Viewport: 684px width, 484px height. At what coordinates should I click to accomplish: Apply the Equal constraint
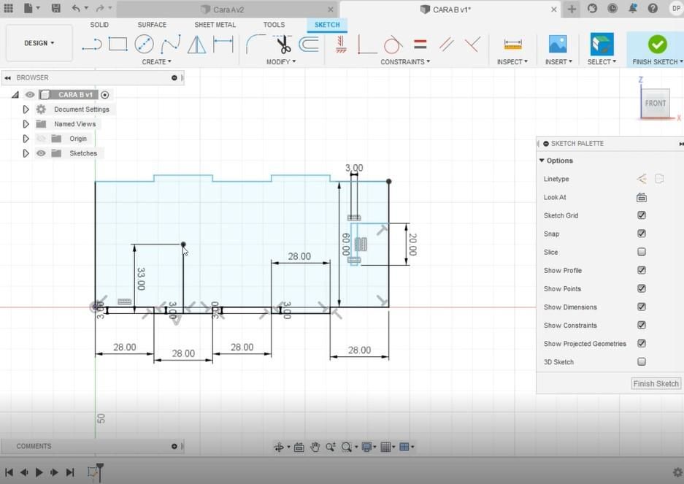point(420,44)
